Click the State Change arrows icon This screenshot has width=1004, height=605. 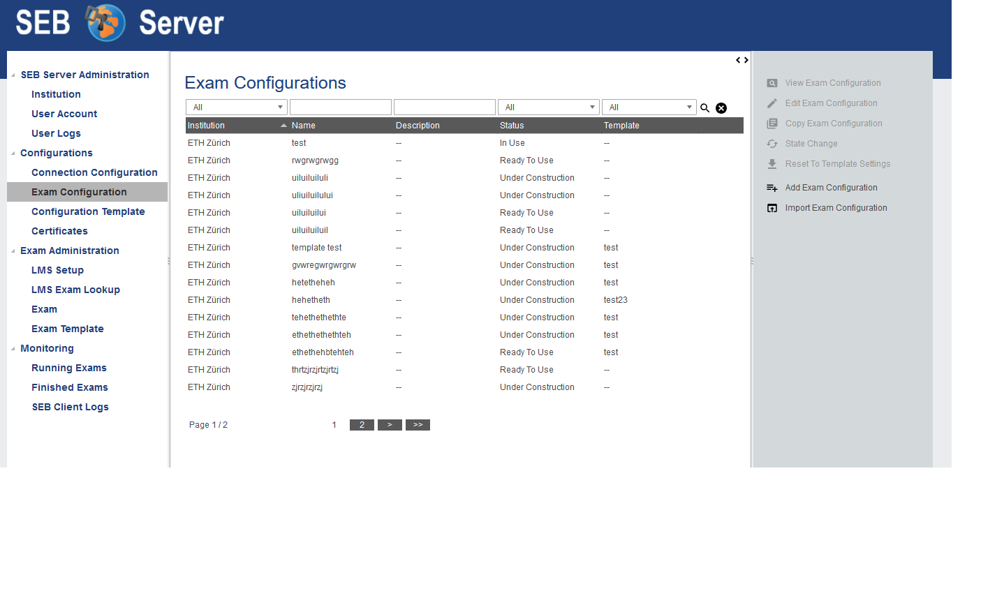pos(772,144)
